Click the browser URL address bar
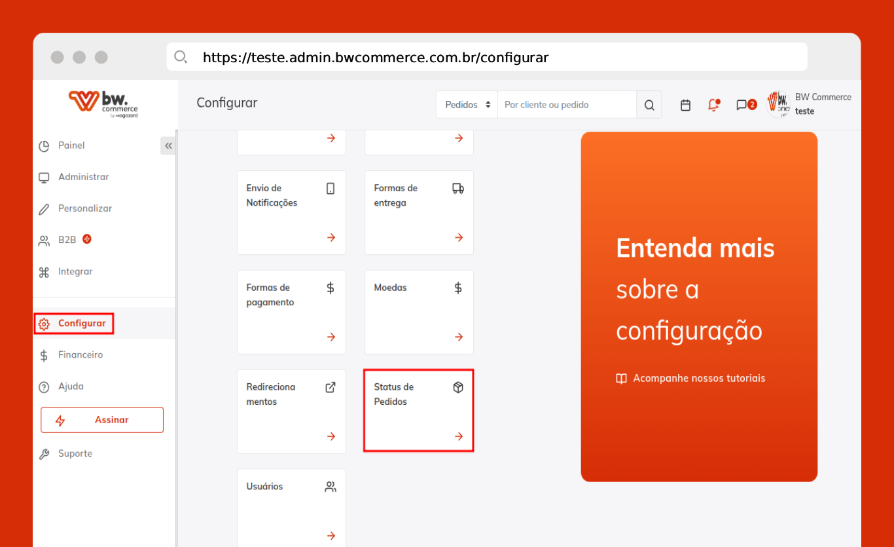894x547 pixels. point(487,58)
